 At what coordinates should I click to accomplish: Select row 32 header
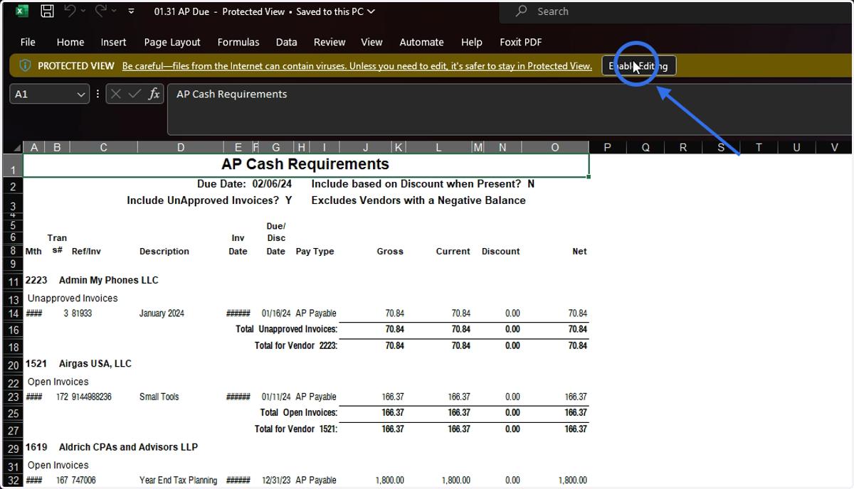click(x=13, y=481)
